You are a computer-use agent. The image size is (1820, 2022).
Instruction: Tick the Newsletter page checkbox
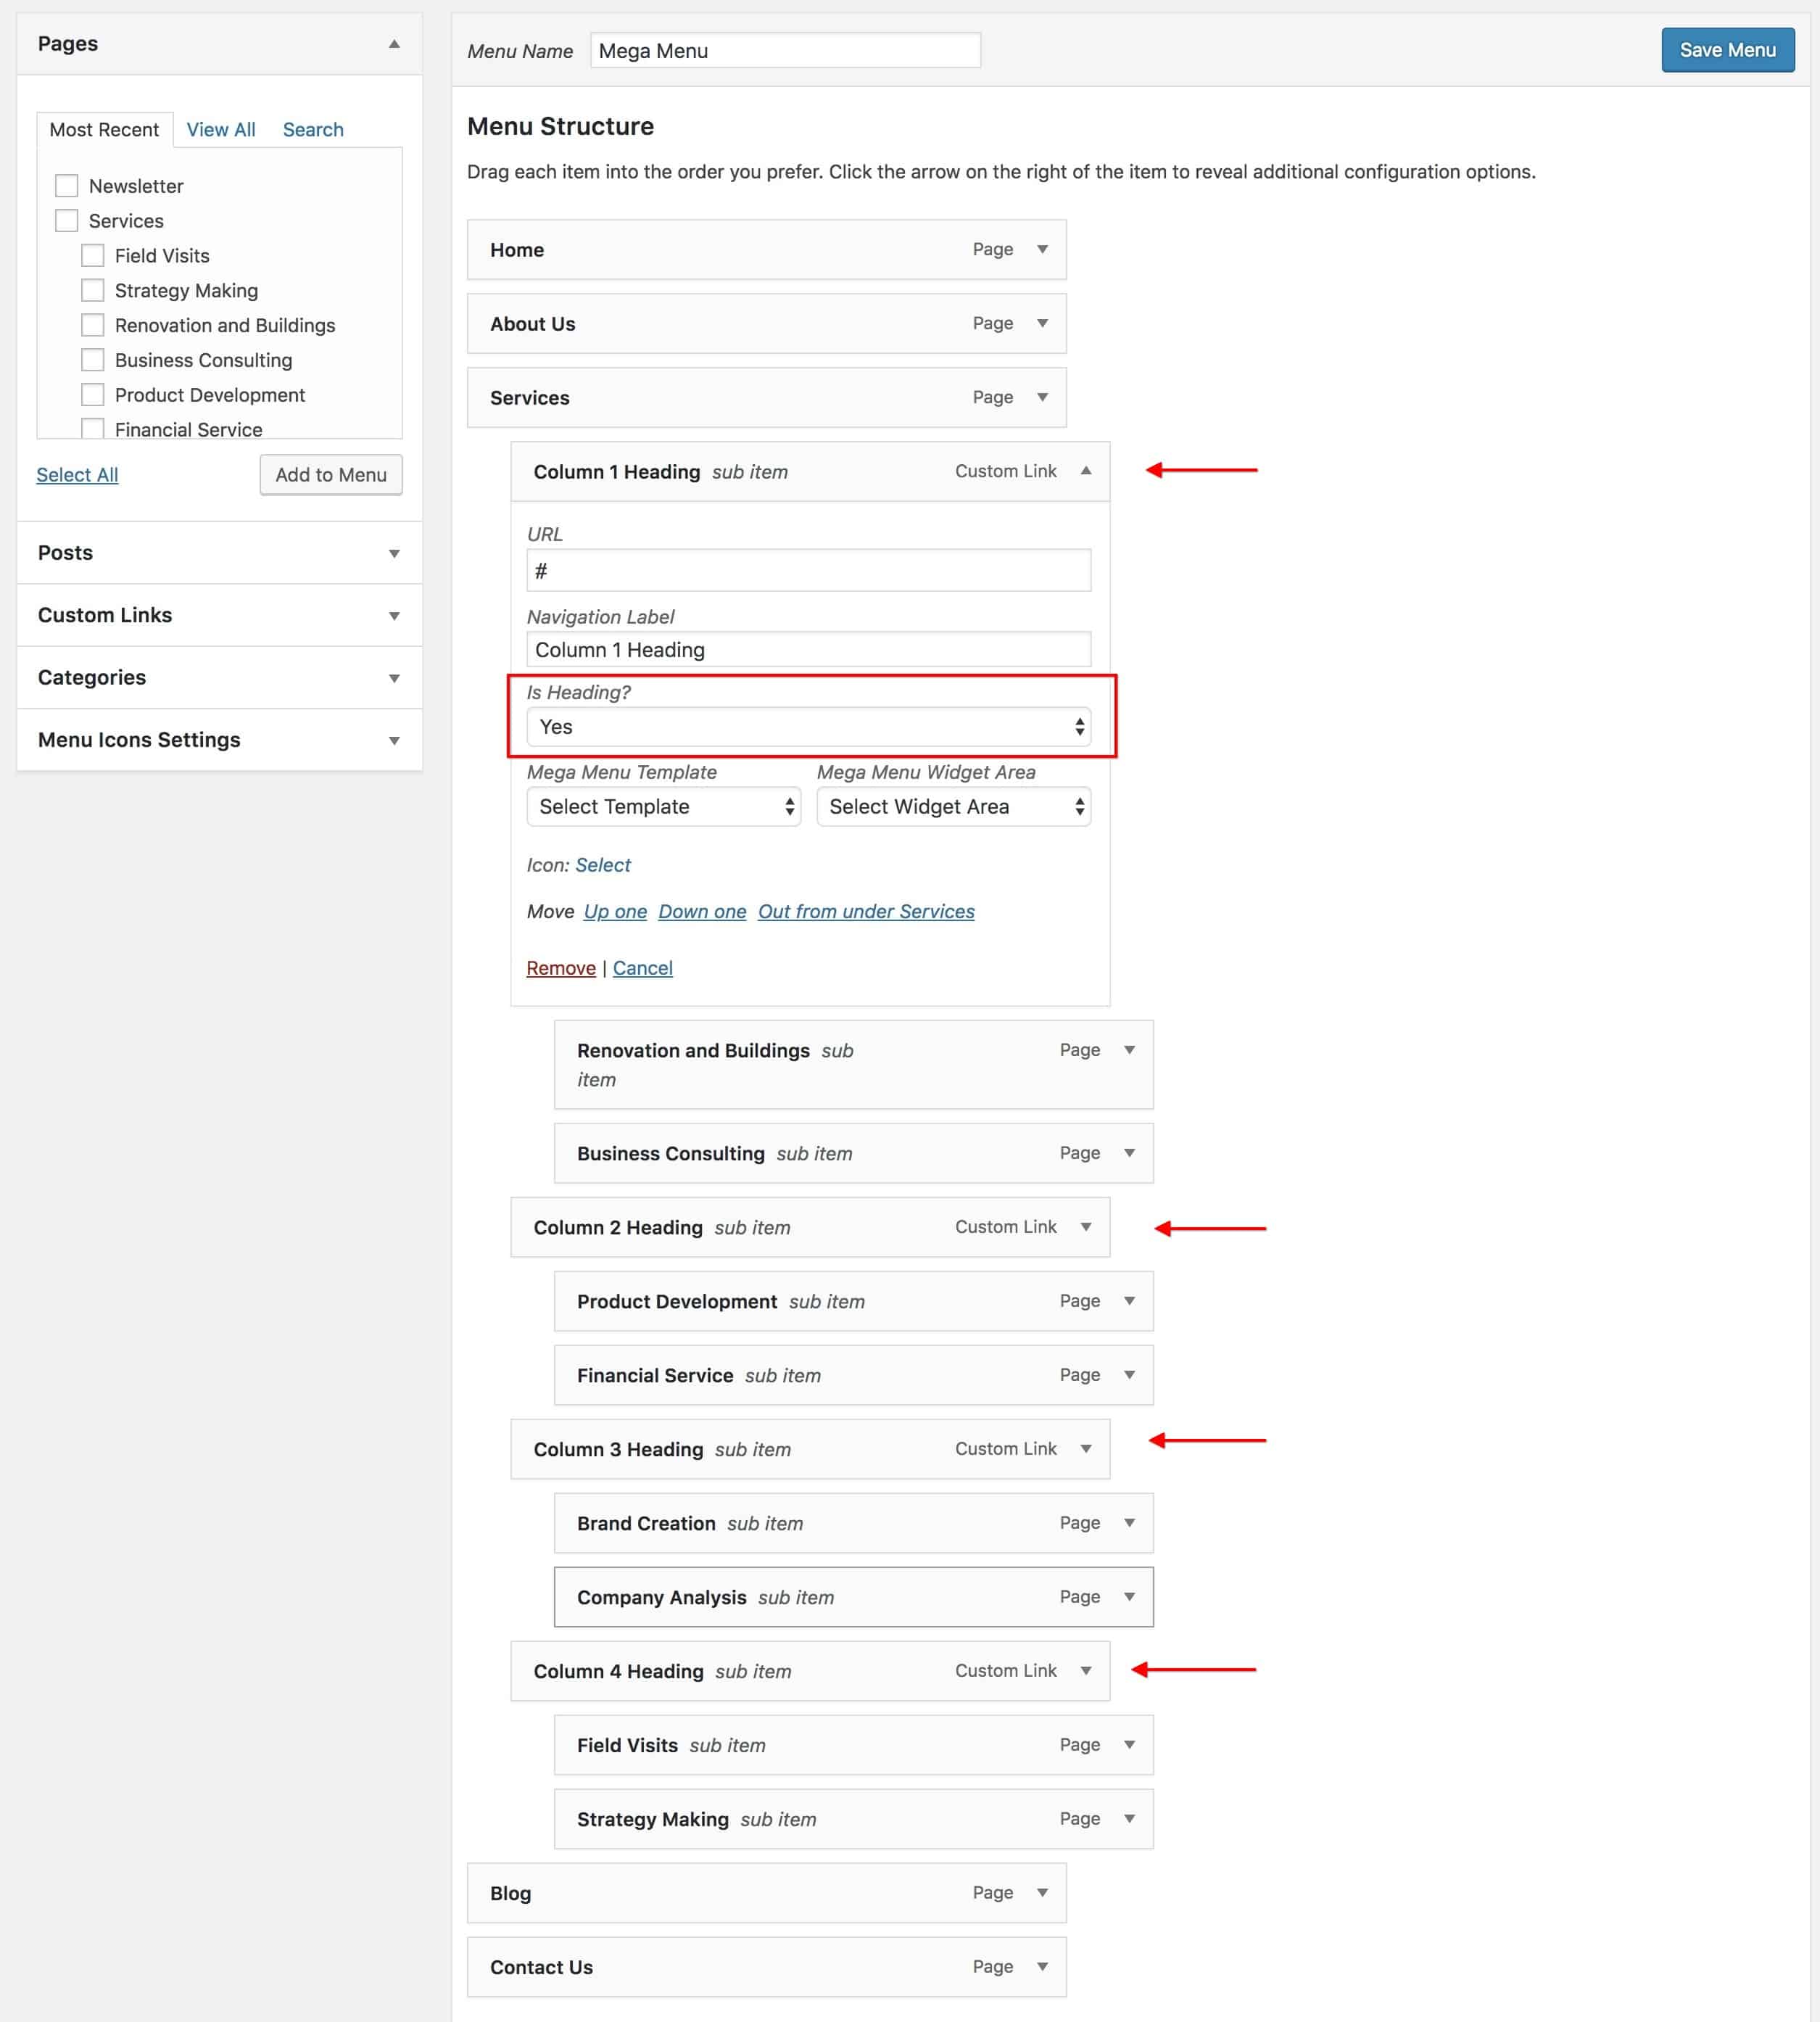pyautogui.click(x=67, y=186)
